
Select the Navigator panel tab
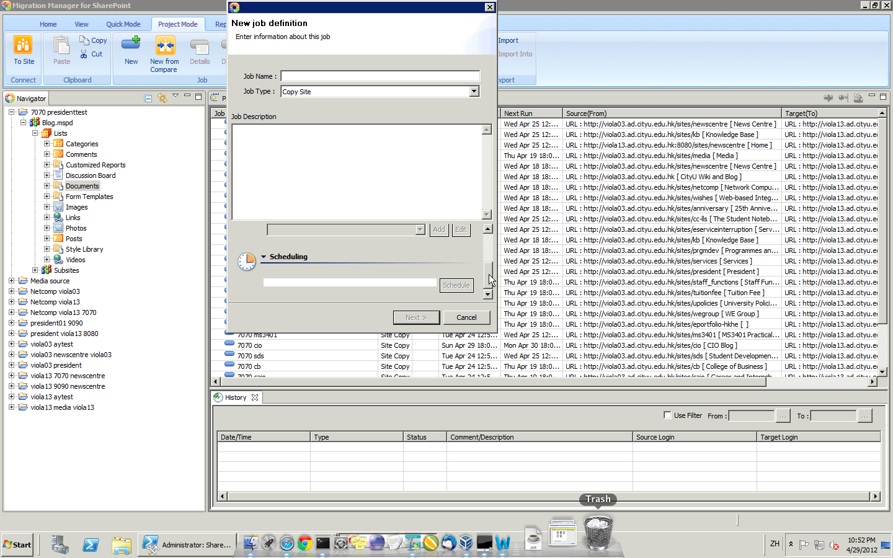(x=26, y=98)
